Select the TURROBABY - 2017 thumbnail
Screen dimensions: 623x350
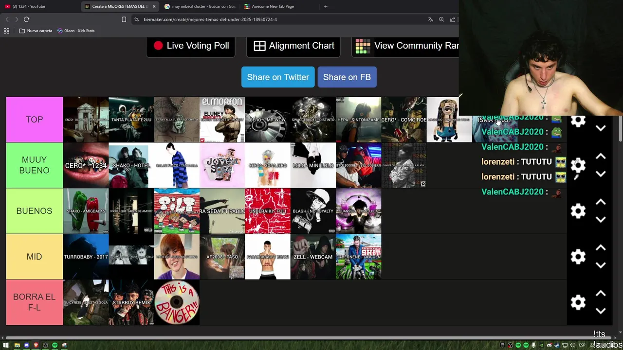(86, 257)
